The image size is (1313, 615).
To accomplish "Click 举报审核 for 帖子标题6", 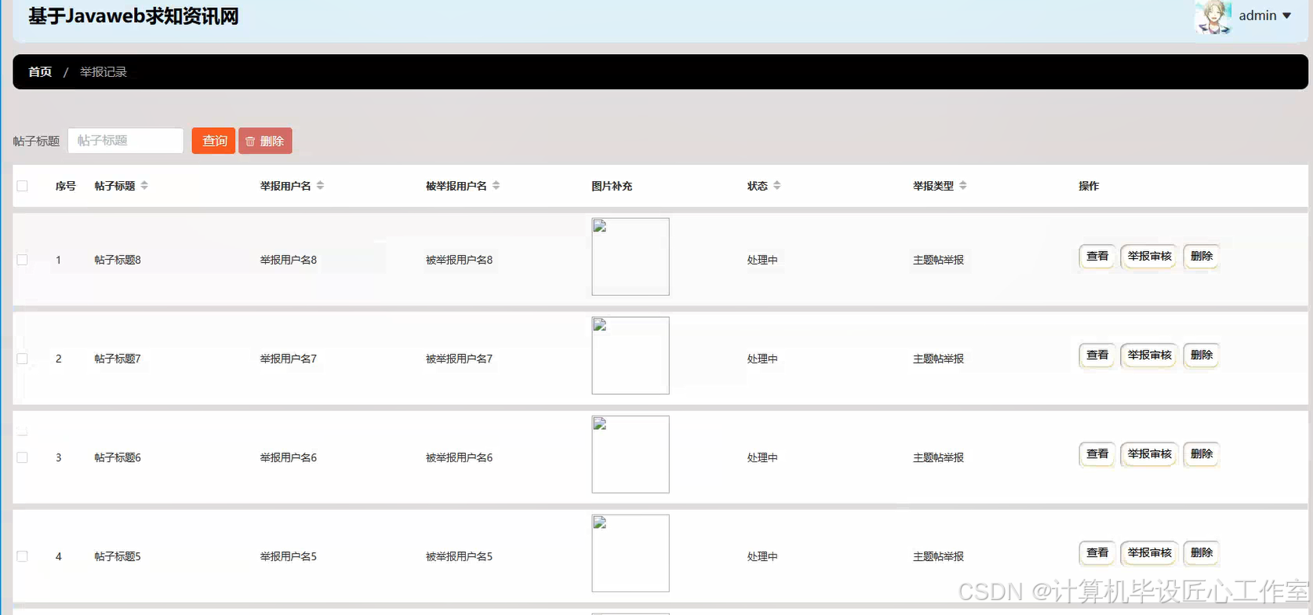I will pos(1149,454).
